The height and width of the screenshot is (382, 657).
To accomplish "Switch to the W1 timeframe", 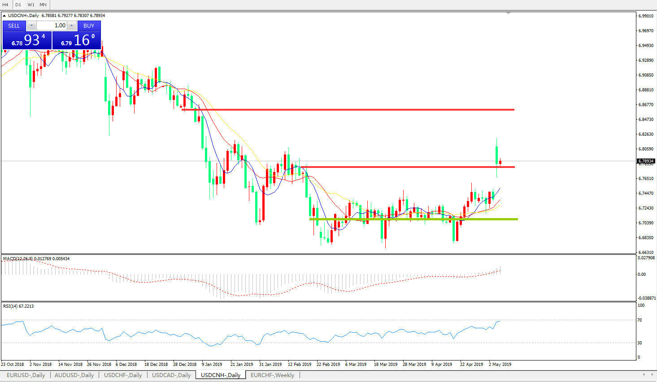I will point(31,4).
